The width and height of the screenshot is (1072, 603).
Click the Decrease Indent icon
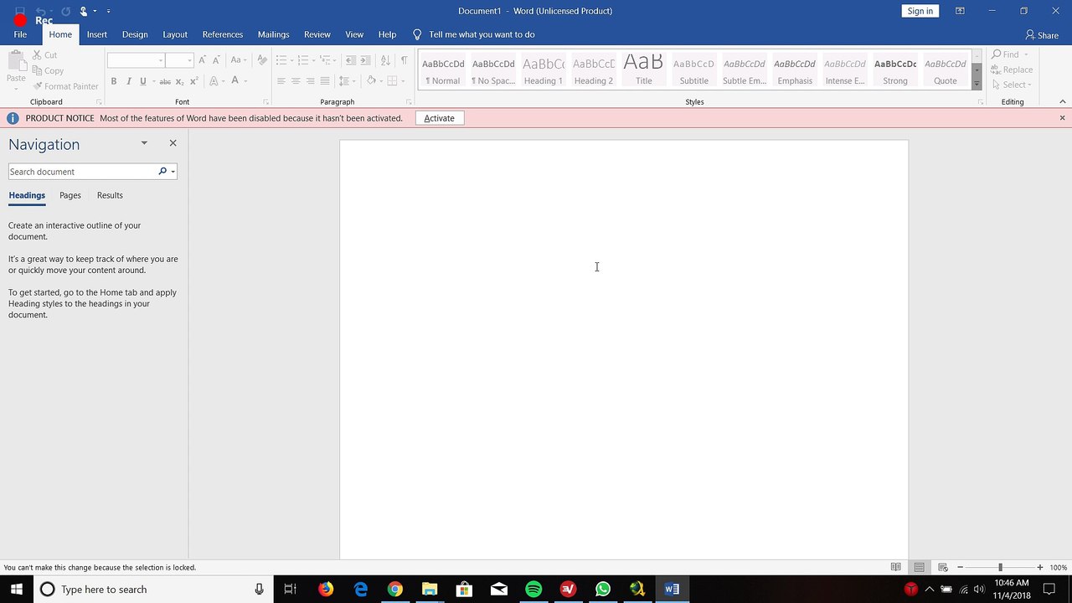pos(351,60)
